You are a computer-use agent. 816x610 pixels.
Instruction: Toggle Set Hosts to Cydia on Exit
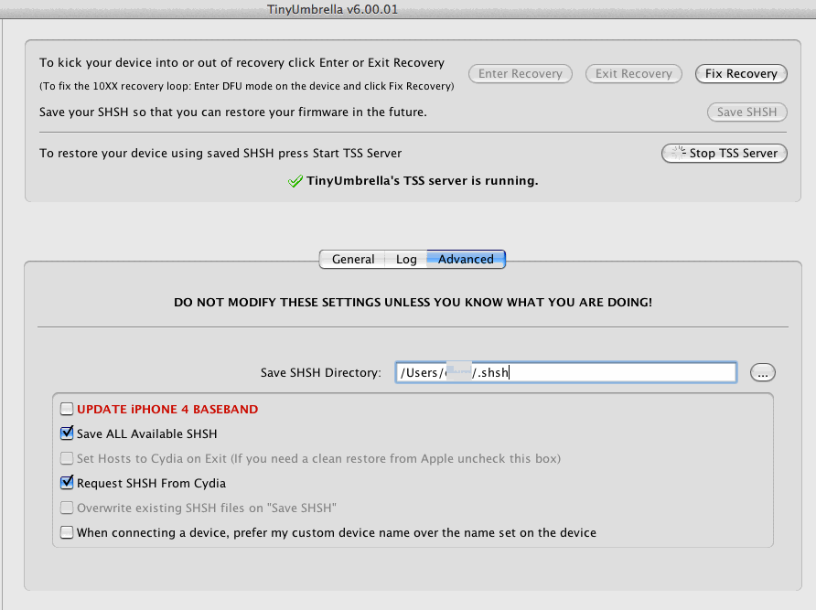click(x=67, y=458)
